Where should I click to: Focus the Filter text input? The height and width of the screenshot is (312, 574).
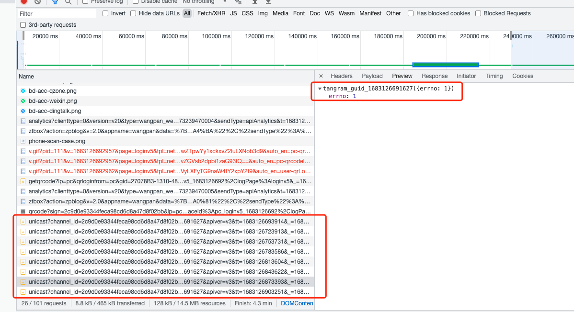point(57,13)
